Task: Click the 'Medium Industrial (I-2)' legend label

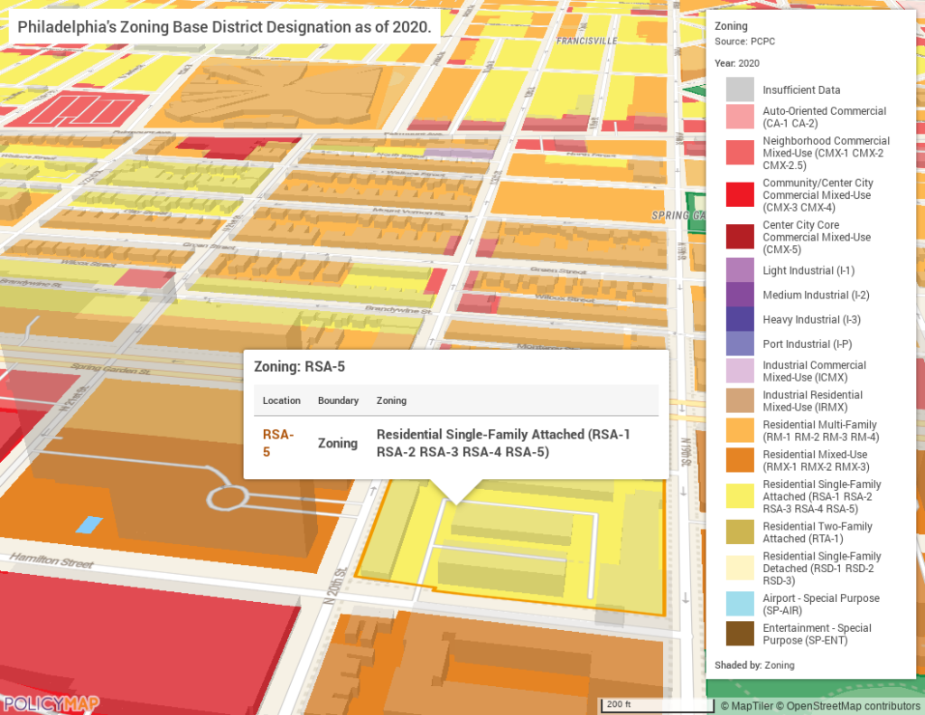Action: pyautogui.click(x=816, y=295)
